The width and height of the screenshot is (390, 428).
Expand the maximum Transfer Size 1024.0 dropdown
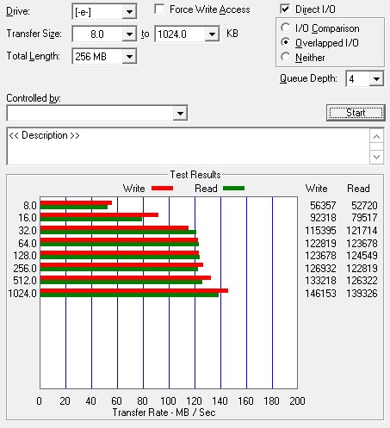point(212,34)
